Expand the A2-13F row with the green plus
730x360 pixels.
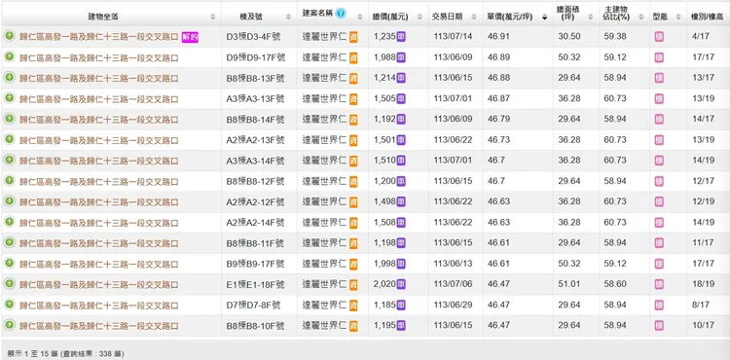tap(10, 139)
